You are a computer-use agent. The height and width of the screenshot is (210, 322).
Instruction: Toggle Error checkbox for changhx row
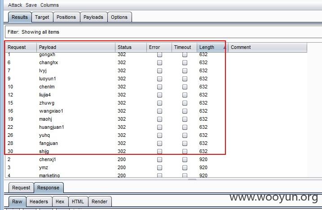[x=159, y=63]
